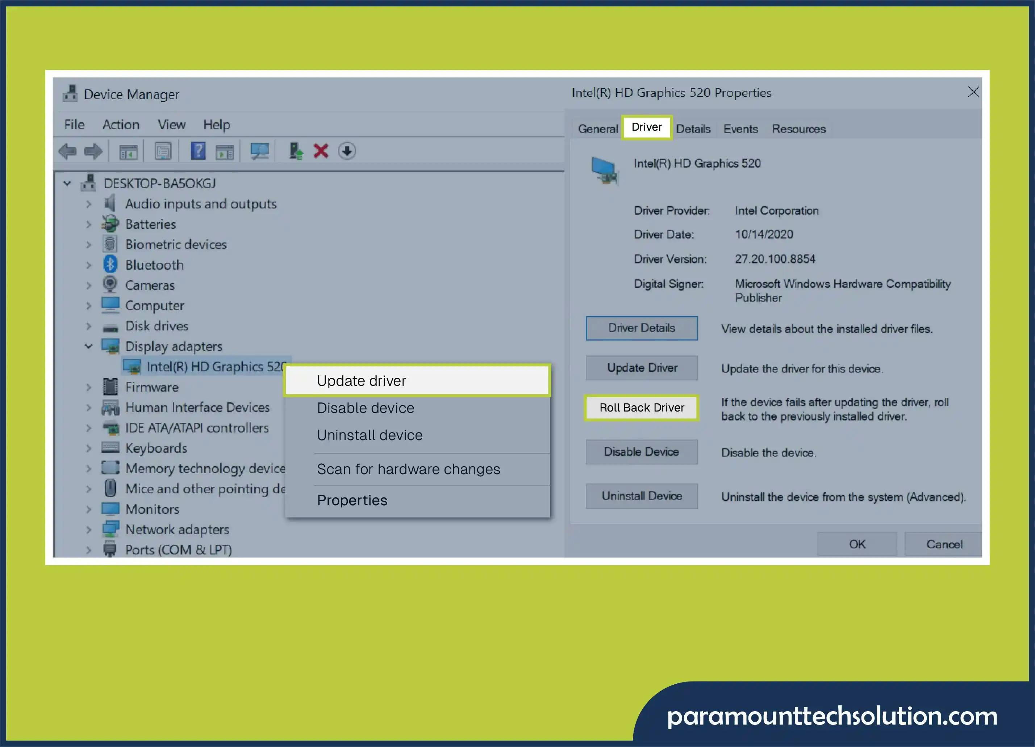Switch to the Resources tab

pyautogui.click(x=798, y=128)
